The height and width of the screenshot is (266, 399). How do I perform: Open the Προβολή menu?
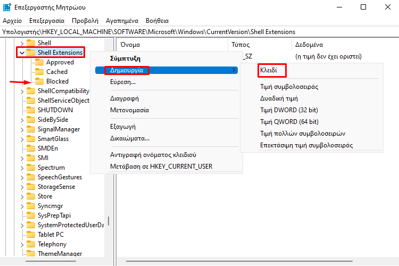[x=85, y=21]
